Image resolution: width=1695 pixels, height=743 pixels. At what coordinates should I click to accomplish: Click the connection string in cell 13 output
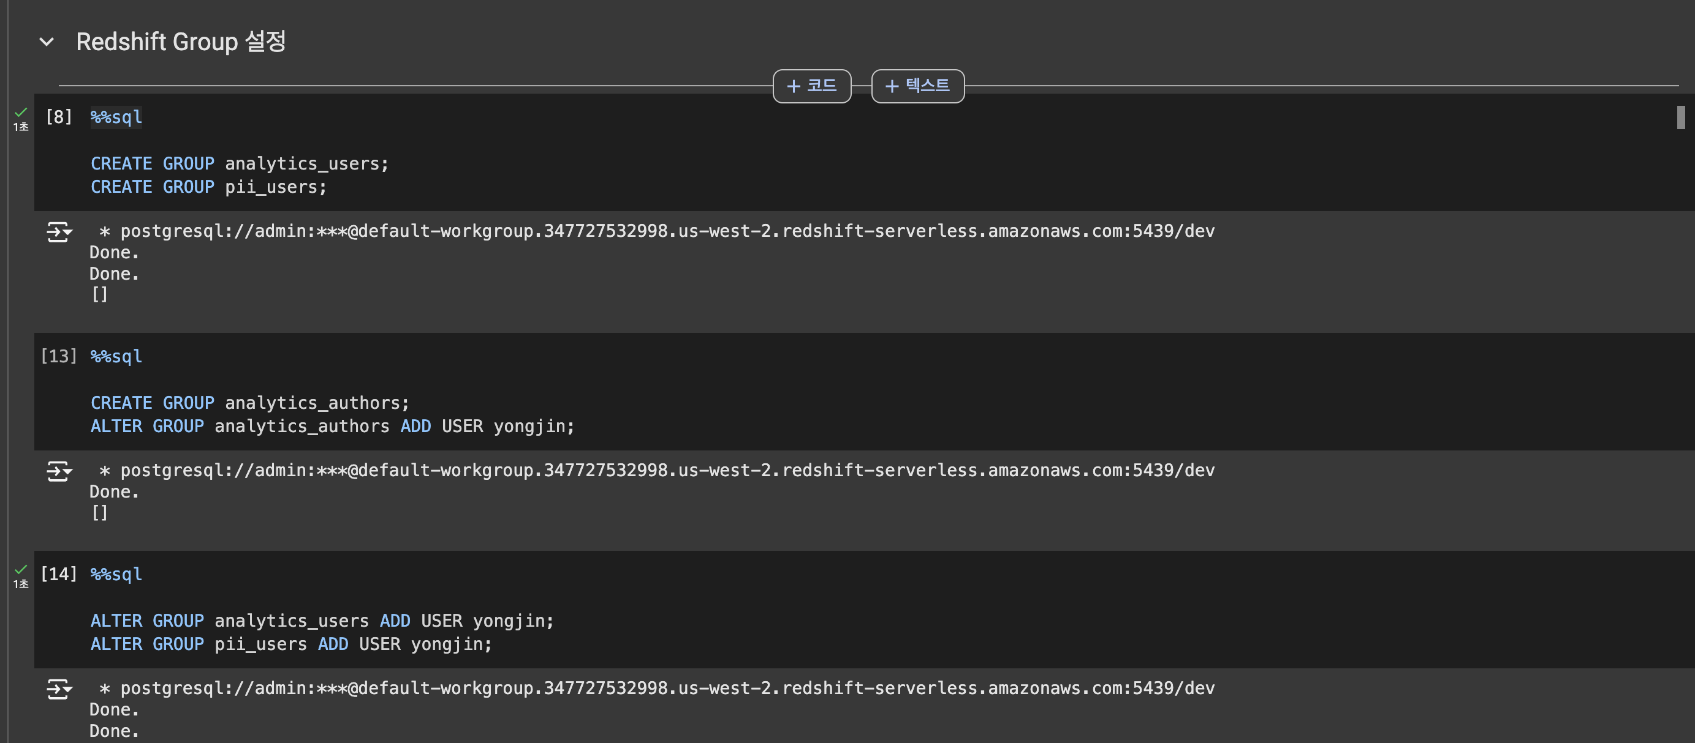coord(667,471)
